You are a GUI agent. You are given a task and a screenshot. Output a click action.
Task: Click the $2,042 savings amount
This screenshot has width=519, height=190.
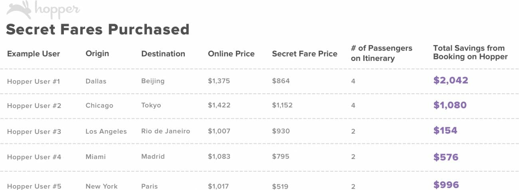pyautogui.click(x=450, y=80)
